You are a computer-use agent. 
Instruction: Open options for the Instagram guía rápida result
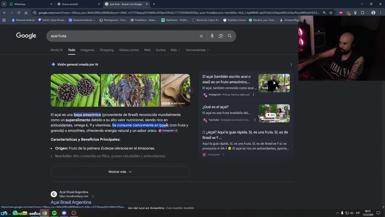(223, 155)
